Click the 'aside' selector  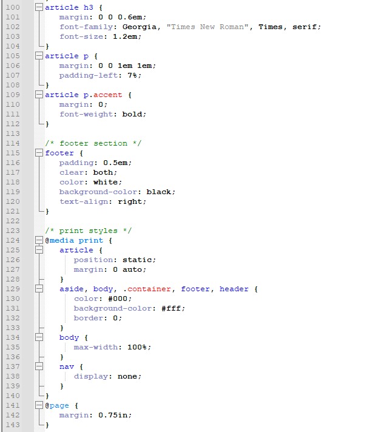pyautogui.click(x=72, y=289)
